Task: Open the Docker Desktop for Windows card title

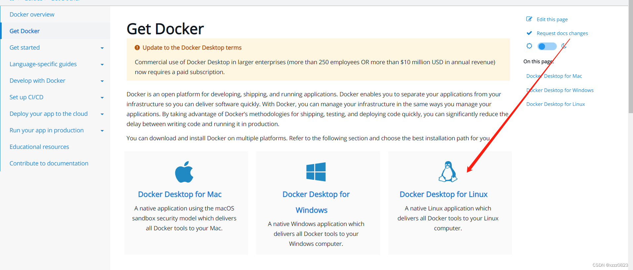Action: [316, 202]
